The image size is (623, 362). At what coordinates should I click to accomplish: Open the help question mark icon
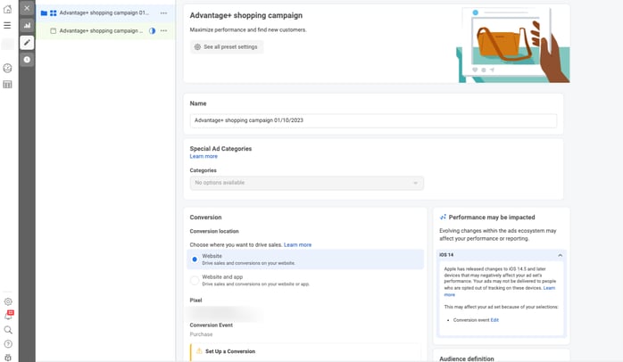[x=8, y=344]
